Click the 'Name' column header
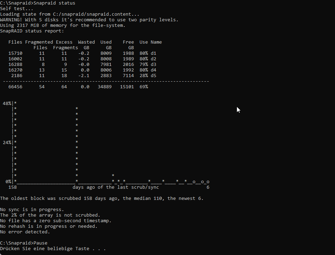335x255 pixels. click(x=156, y=42)
